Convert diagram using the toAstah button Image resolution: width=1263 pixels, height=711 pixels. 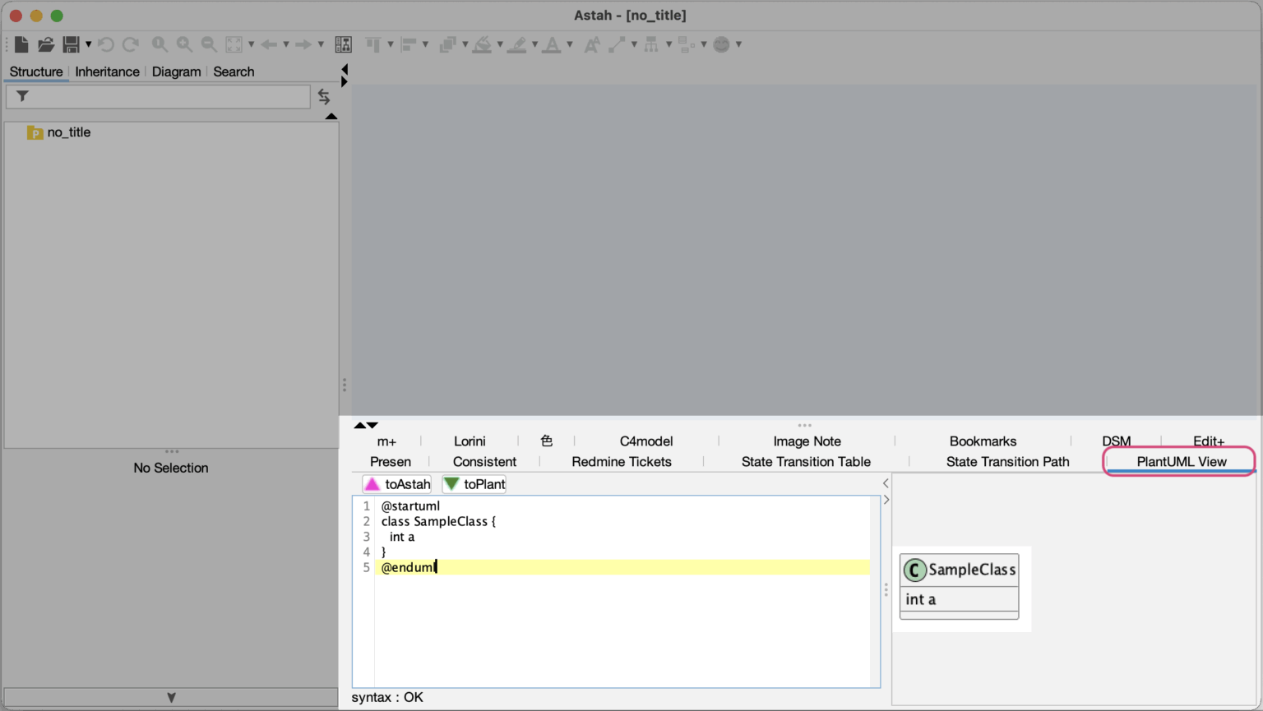point(396,484)
